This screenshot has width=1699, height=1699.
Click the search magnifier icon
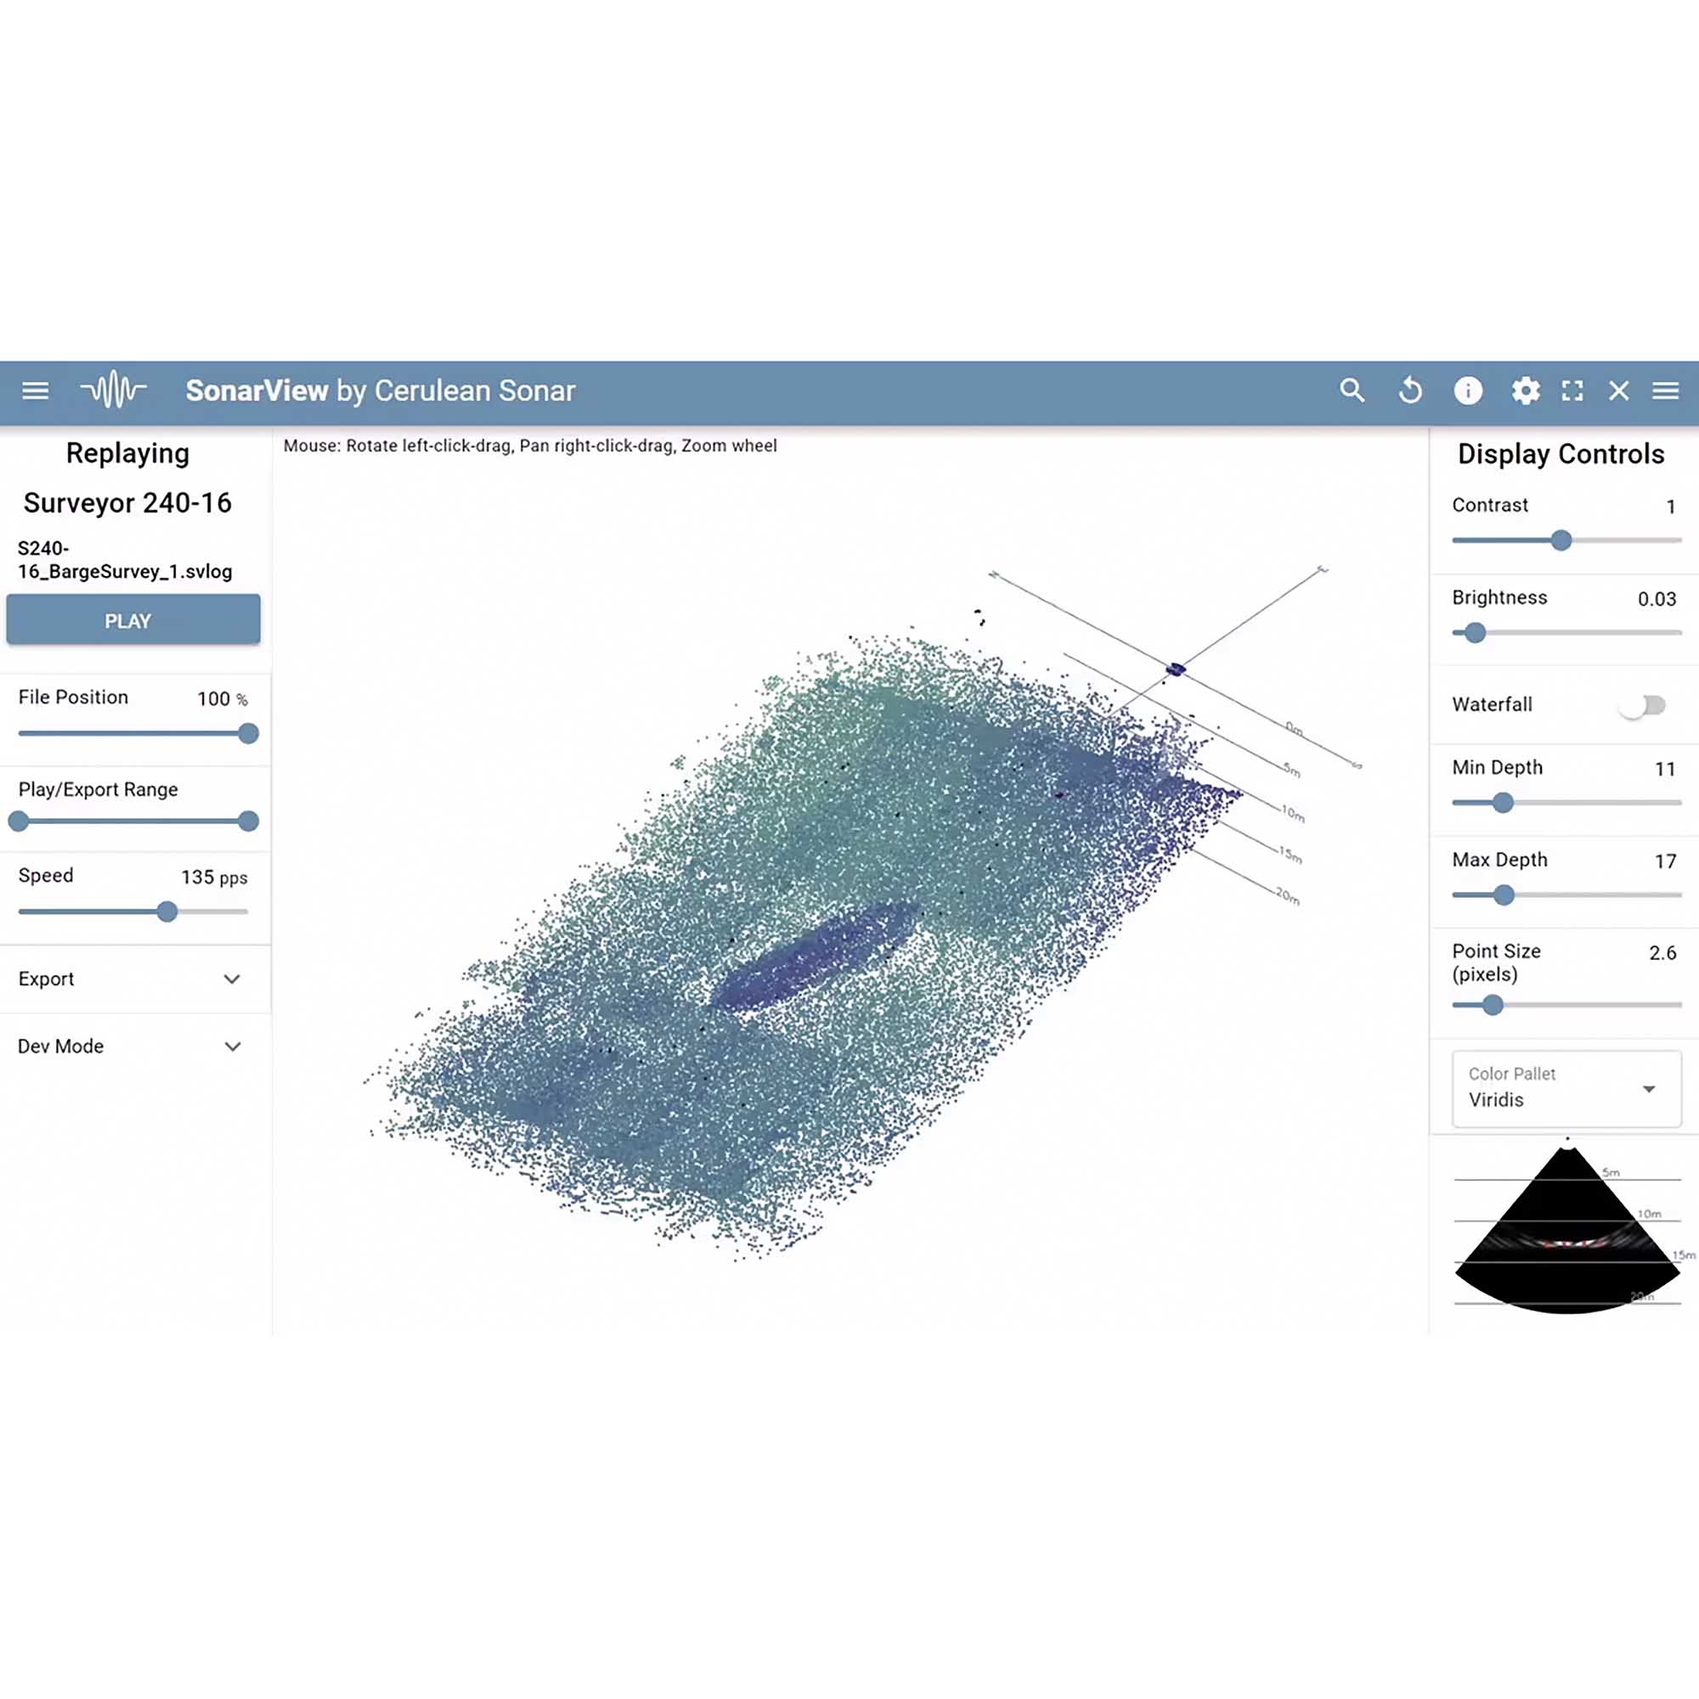click(x=1352, y=391)
